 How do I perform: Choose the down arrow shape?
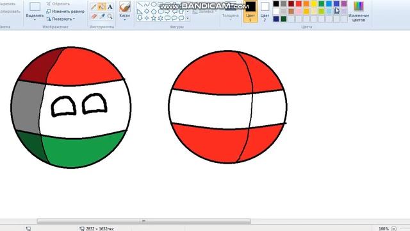(x=140, y=18)
